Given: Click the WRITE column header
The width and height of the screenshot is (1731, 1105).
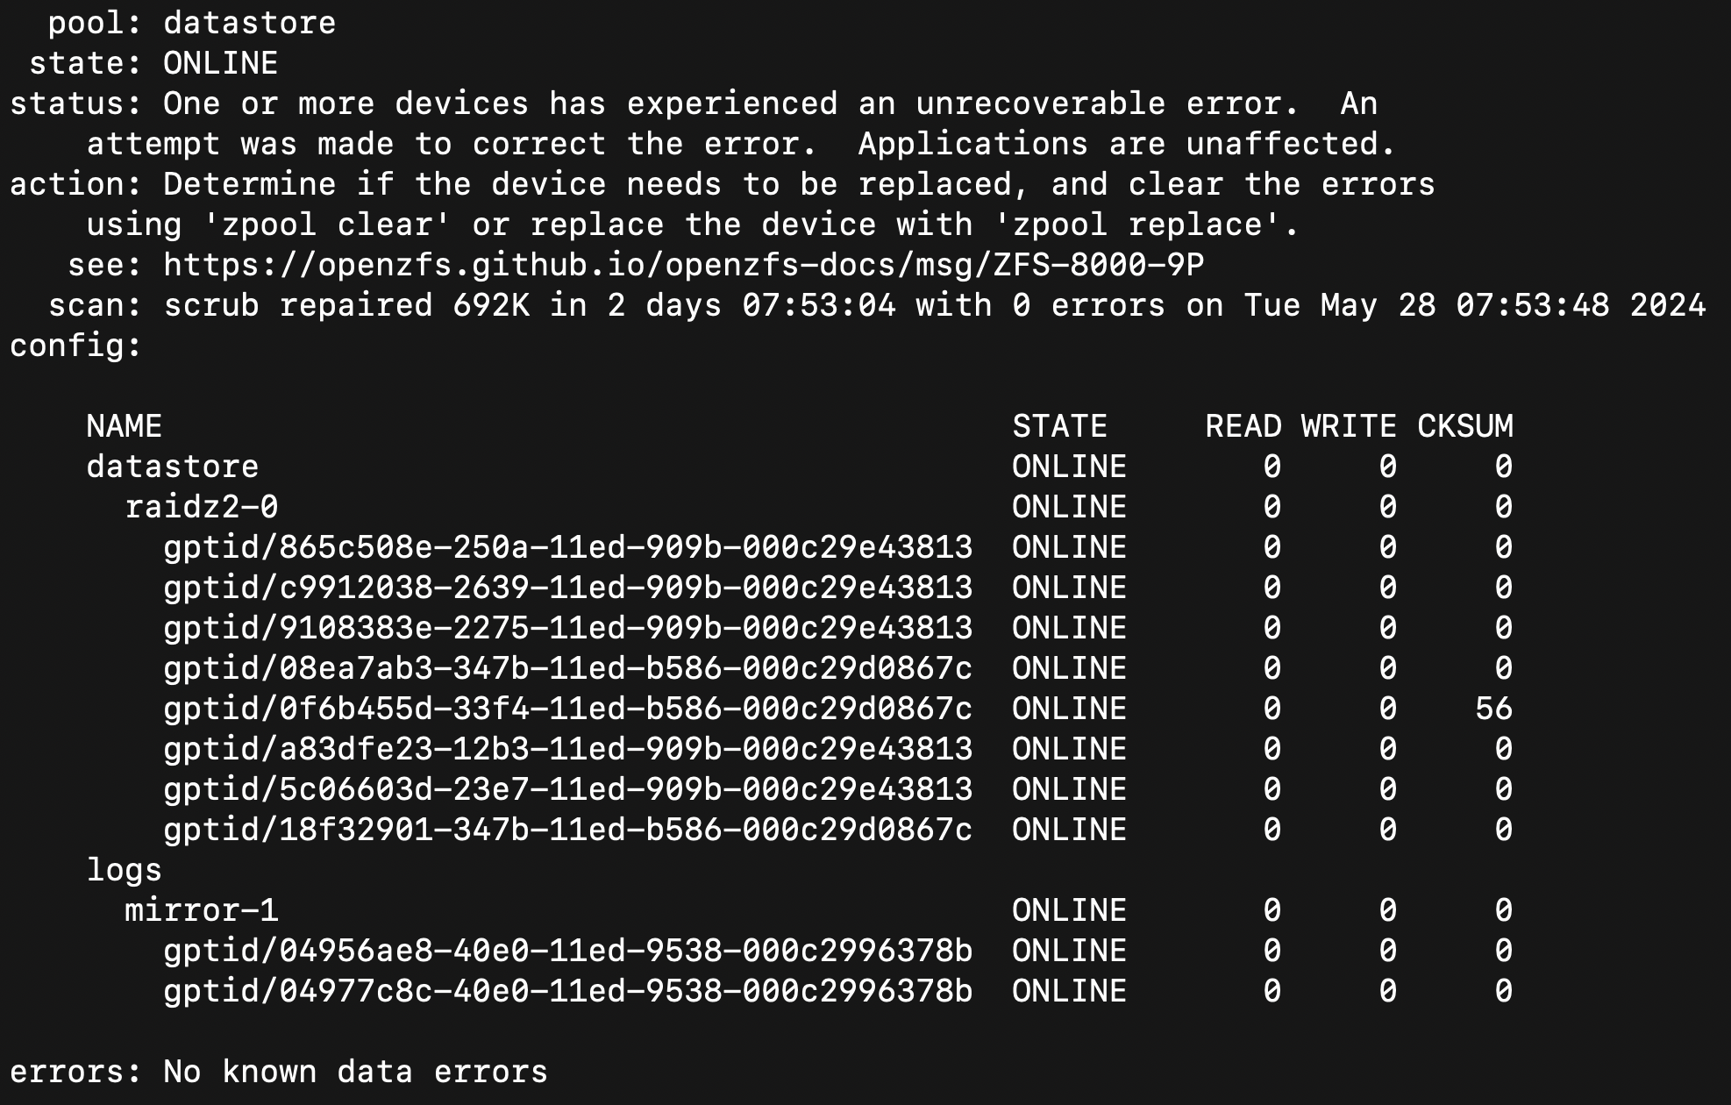Looking at the screenshot, I should 1349,426.
